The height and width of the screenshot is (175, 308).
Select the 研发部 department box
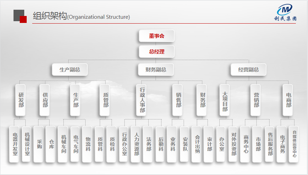pos(21,100)
